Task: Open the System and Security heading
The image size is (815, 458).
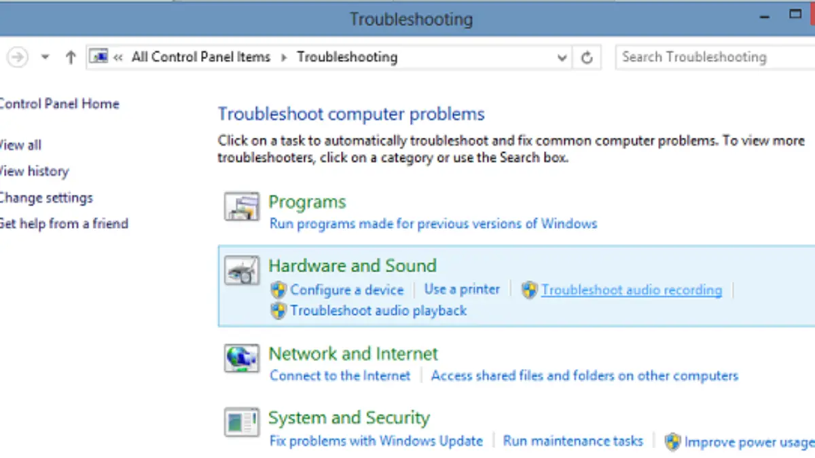Action: coord(349,417)
